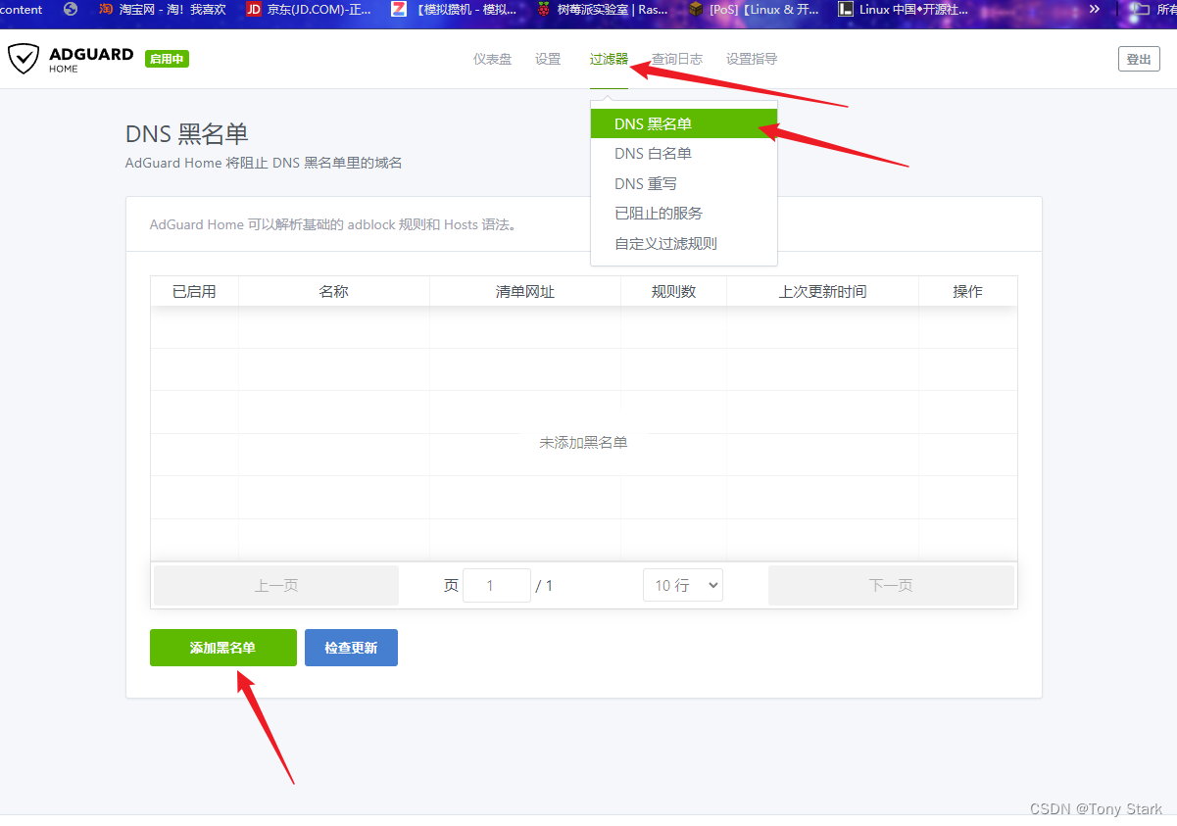
Task: Open the 所有 bookmarks folder
Action: 1152,10
